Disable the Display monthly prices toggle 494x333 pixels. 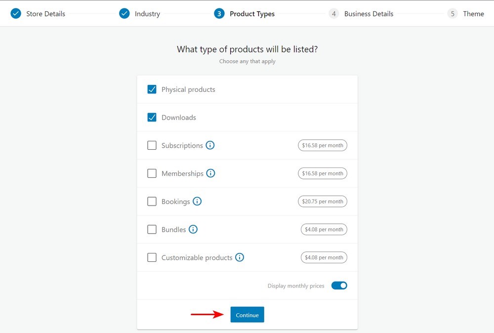(339, 285)
